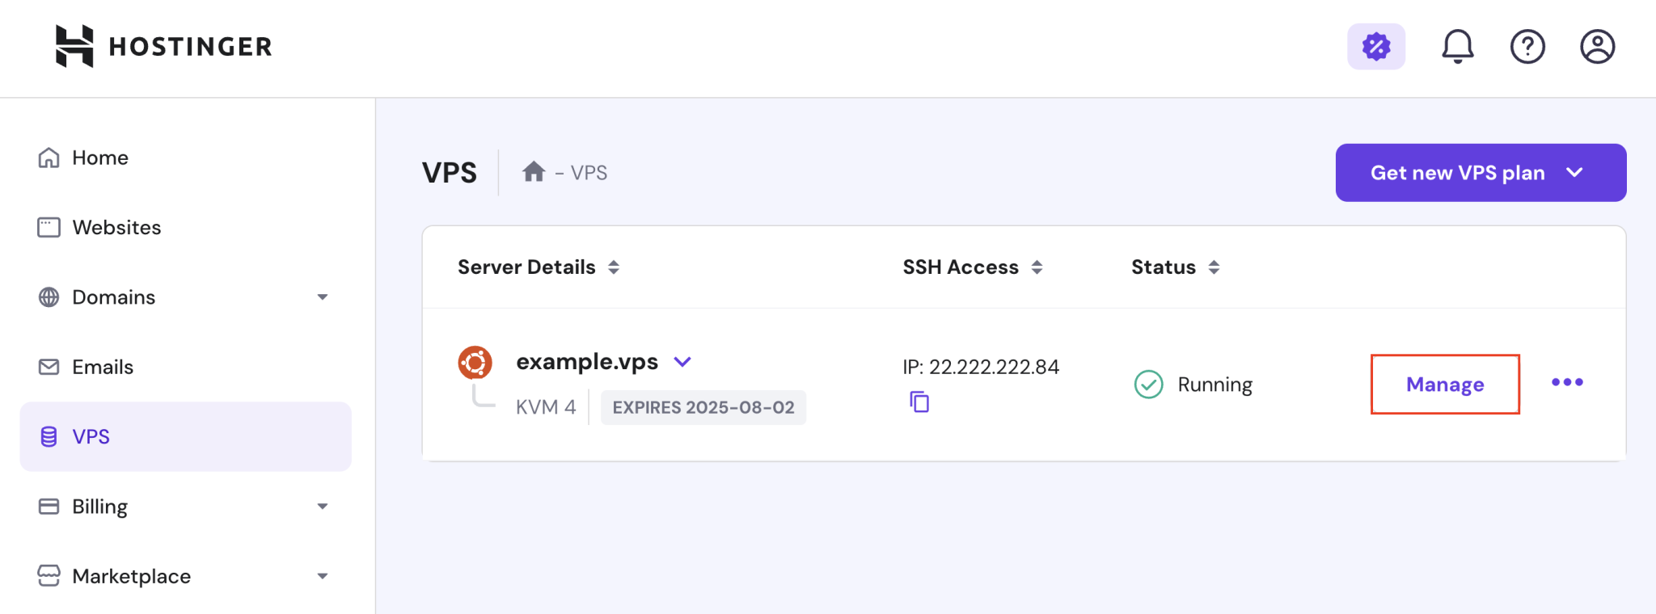Open the help question mark icon
Screen dimensions: 1656x614
(1527, 46)
